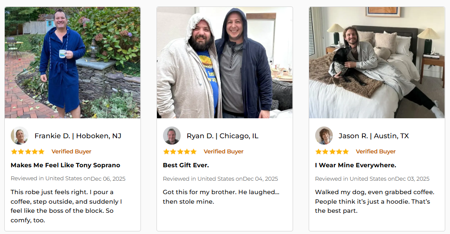Click the five-star rating on Jason R.'s review
450x234 pixels.
pos(332,152)
